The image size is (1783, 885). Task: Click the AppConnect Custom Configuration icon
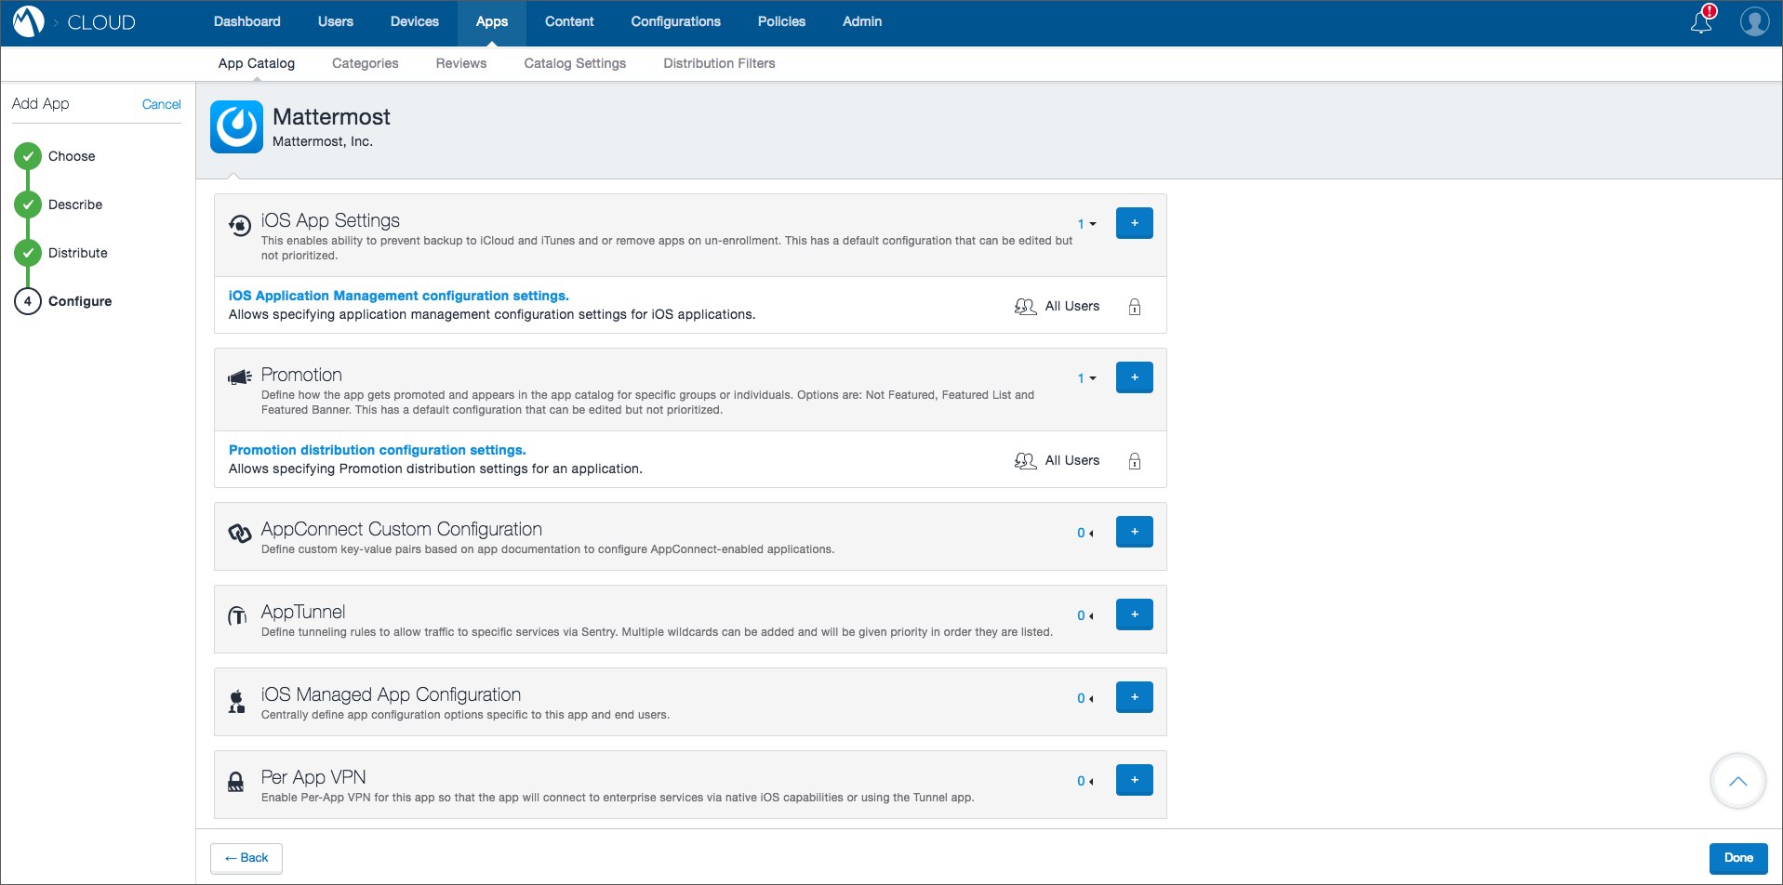tap(240, 533)
